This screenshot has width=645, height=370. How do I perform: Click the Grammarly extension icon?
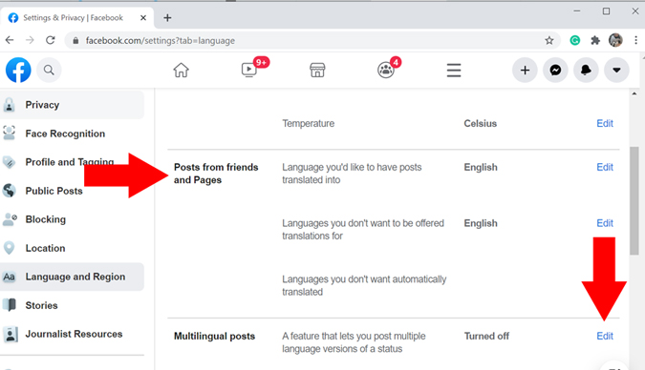[x=575, y=40]
